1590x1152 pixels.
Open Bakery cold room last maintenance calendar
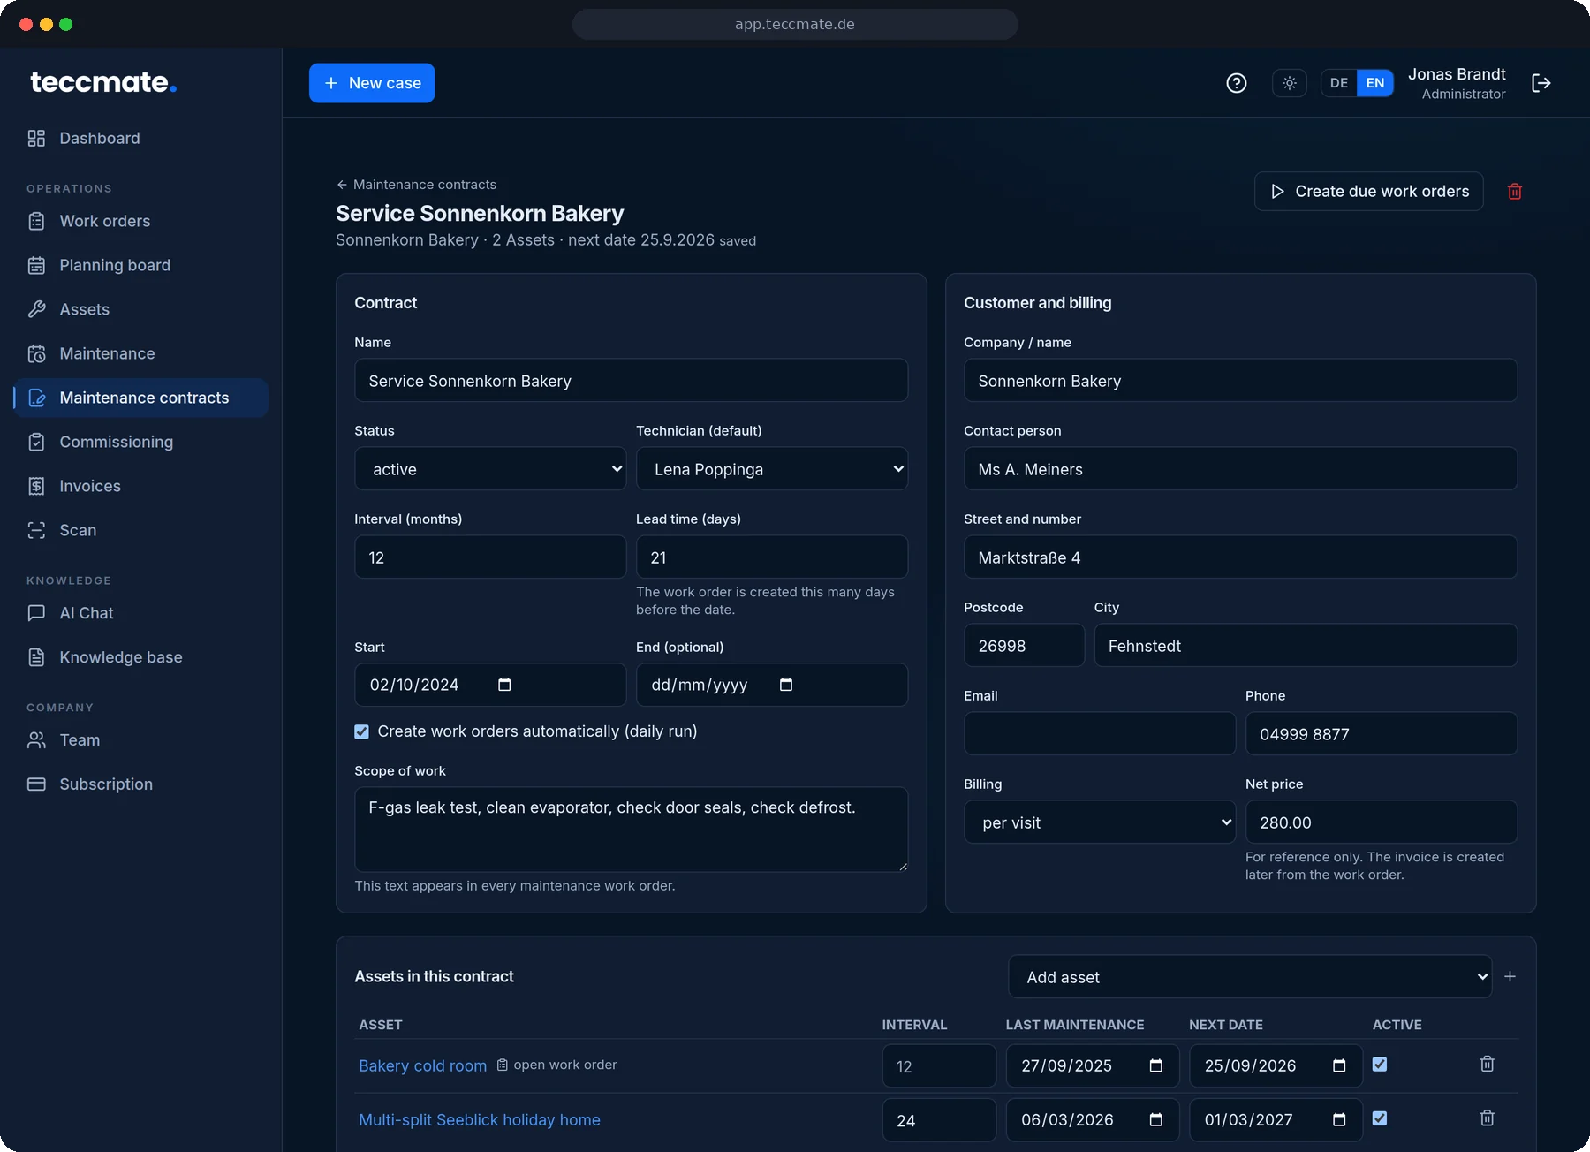tap(1155, 1065)
